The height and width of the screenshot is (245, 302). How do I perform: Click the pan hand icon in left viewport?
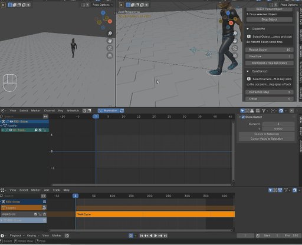[x=110, y=41]
